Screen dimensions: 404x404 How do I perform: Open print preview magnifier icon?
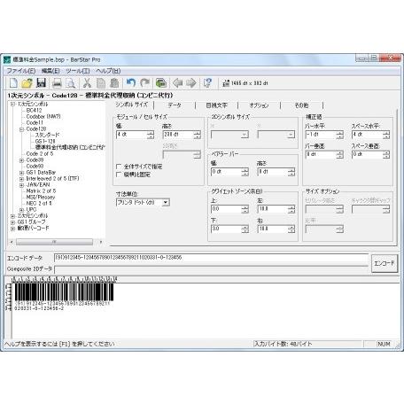point(71,83)
